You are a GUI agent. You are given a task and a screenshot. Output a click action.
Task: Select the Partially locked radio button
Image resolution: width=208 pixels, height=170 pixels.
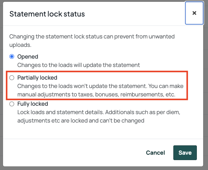(12, 78)
